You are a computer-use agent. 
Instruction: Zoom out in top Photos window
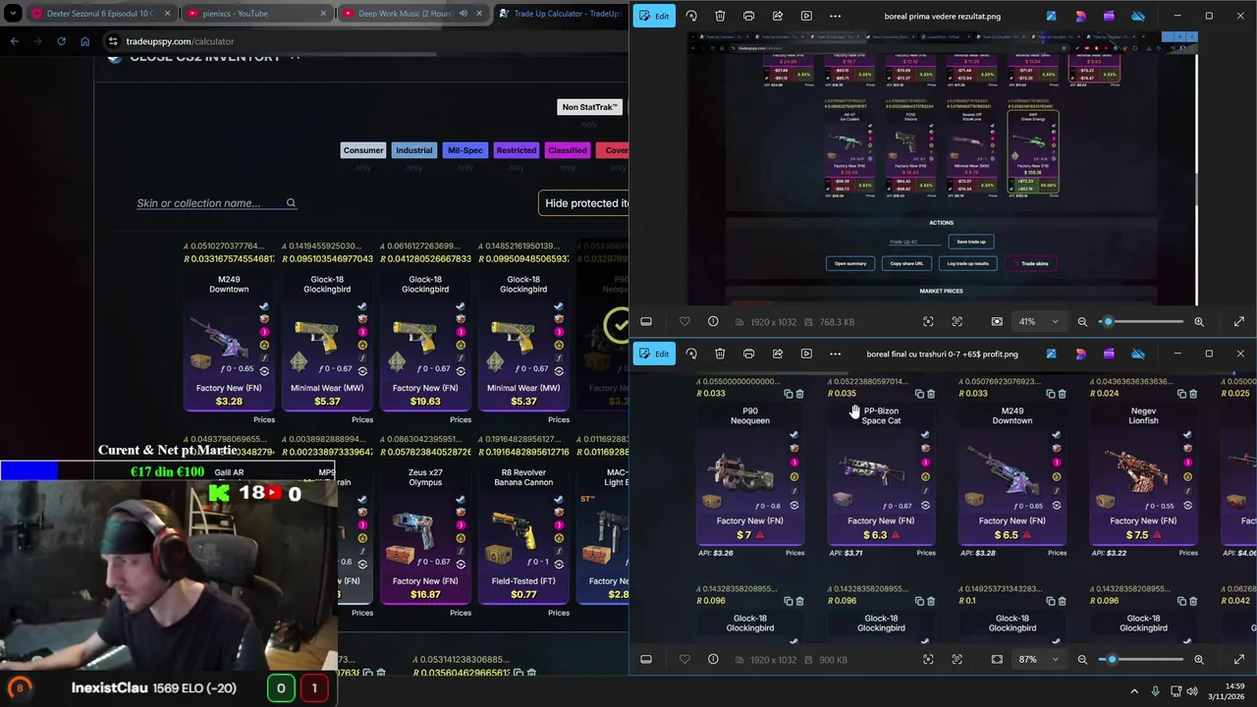[x=1082, y=321]
